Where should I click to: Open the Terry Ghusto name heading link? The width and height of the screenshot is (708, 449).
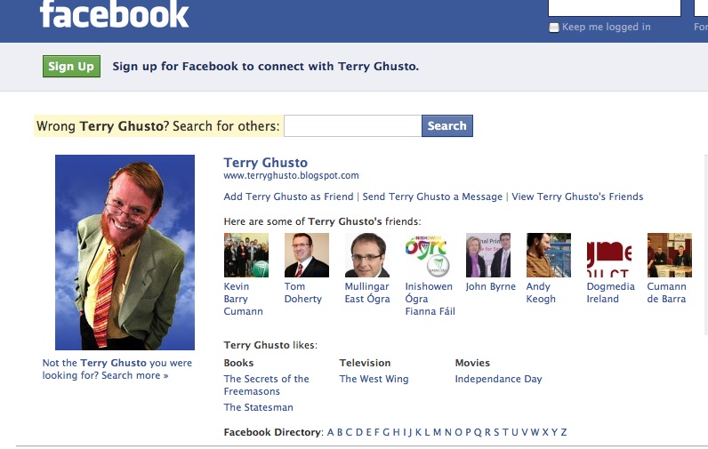pos(265,163)
